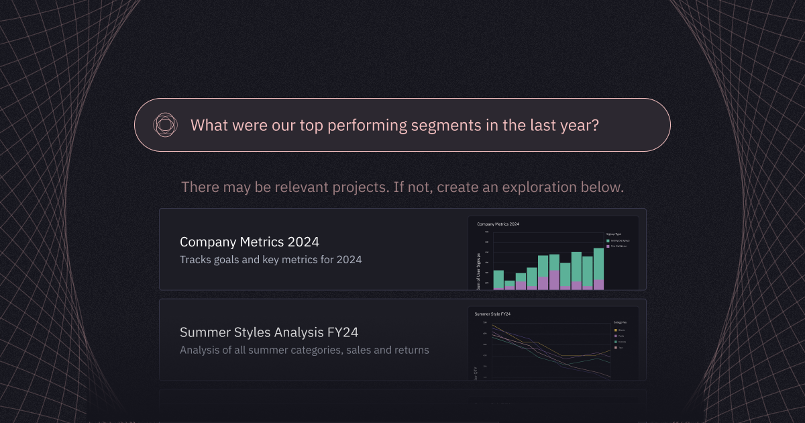The image size is (805, 423).
Task: Select the tallest rightmost bar in Company Metrics chart
Action: (598, 269)
